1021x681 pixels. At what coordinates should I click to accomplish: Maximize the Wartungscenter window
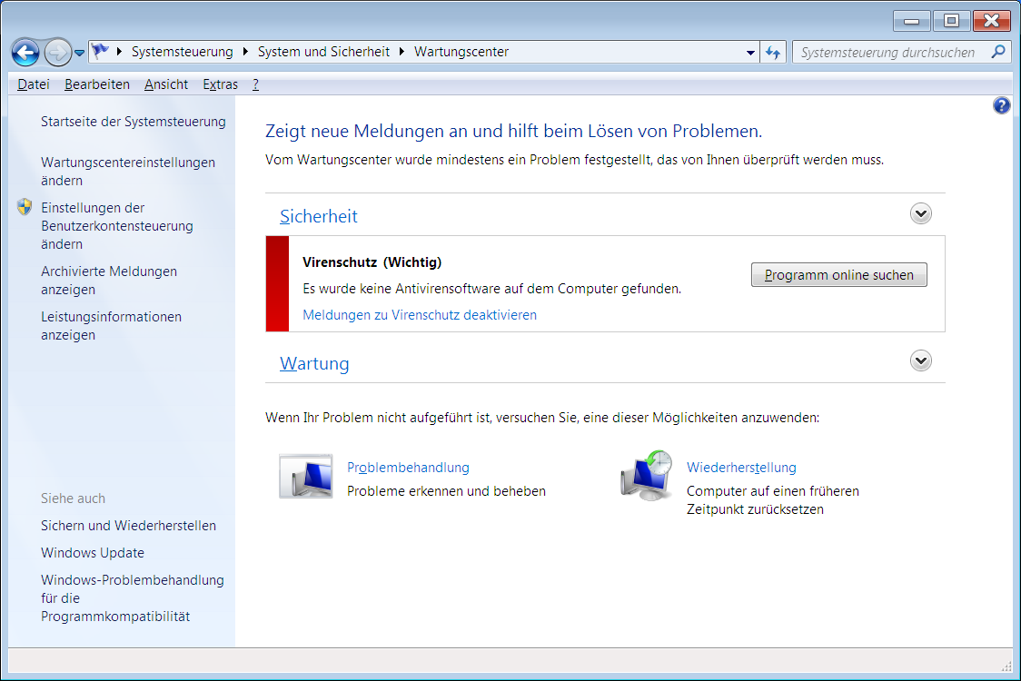click(x=951, y=22)
